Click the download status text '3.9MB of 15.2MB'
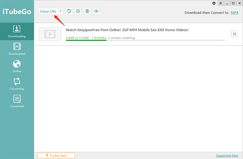Viewport: 243px width, 159px height. click(x=77, y=38)
